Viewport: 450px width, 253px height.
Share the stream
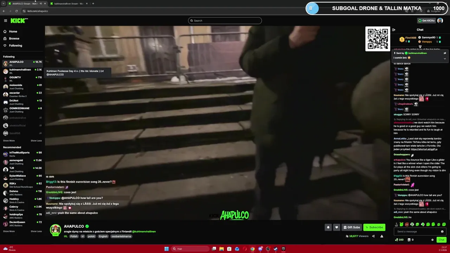(373, 236)
